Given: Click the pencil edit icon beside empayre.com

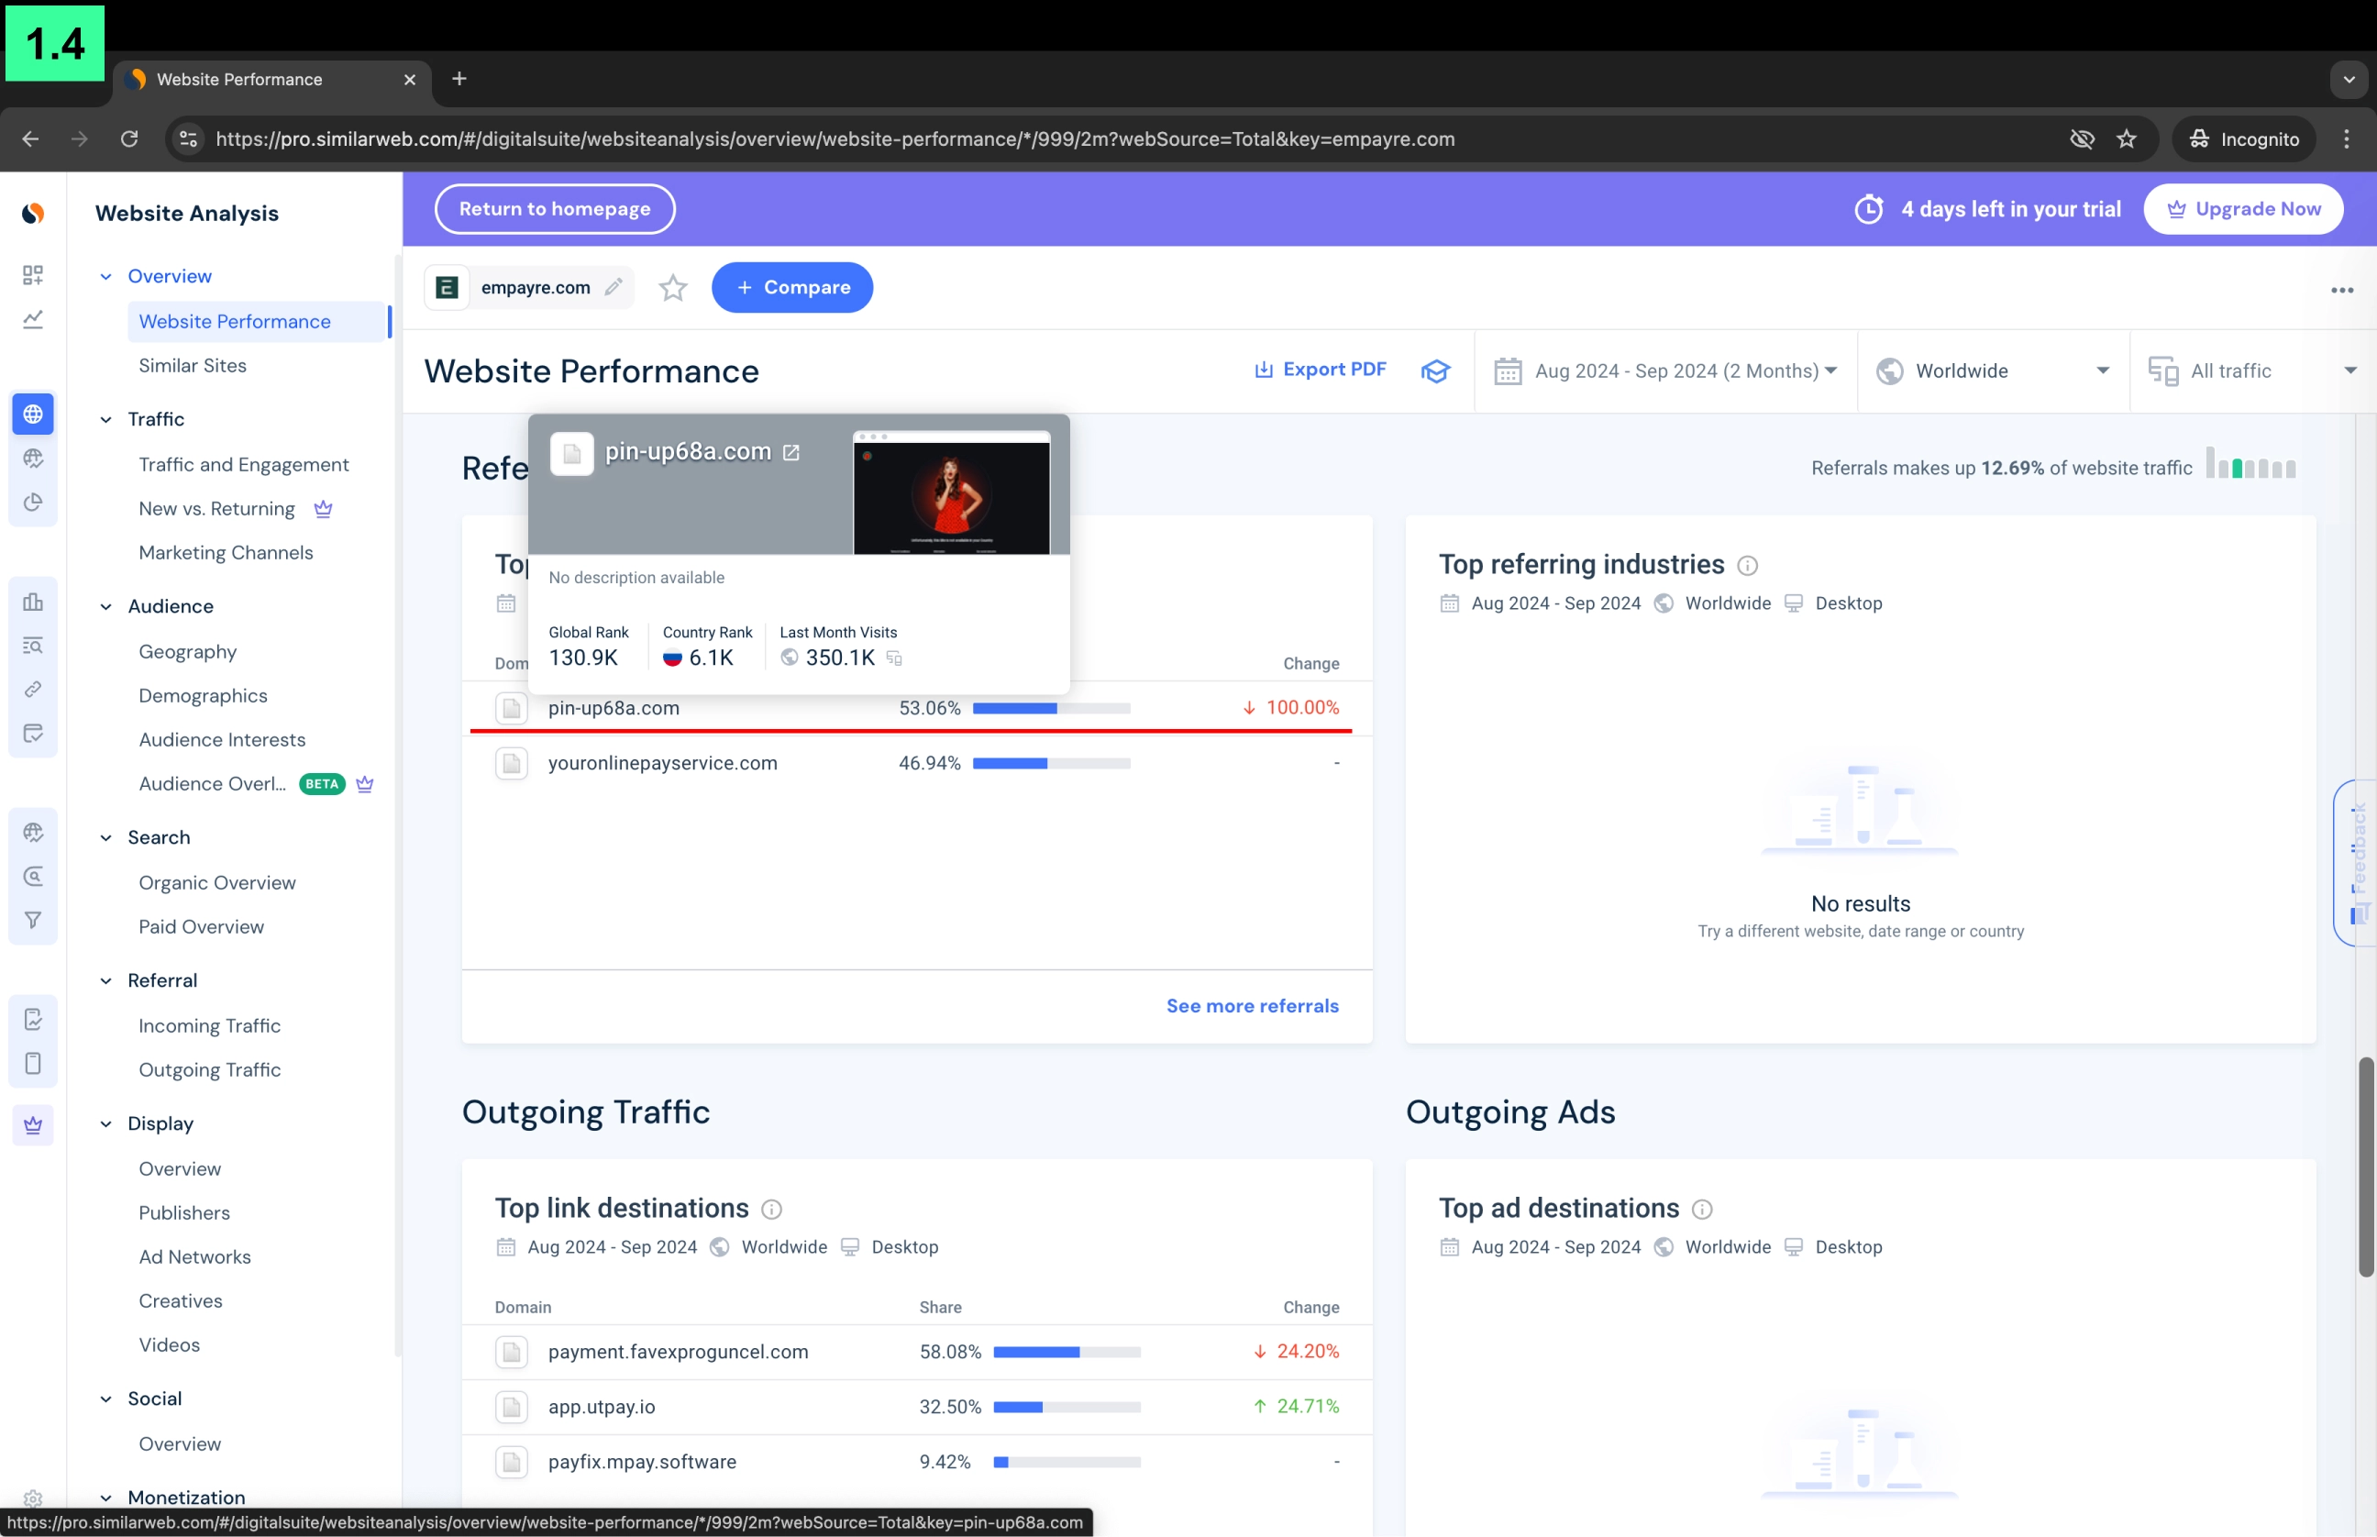Looking at the screenshot, I should click(614, 287).
